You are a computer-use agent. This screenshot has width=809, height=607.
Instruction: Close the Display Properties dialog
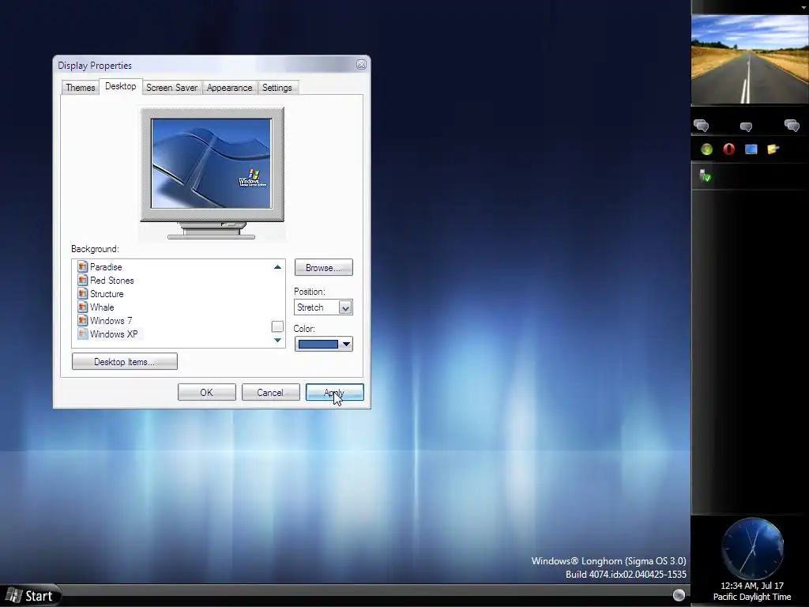click(361, 65)
